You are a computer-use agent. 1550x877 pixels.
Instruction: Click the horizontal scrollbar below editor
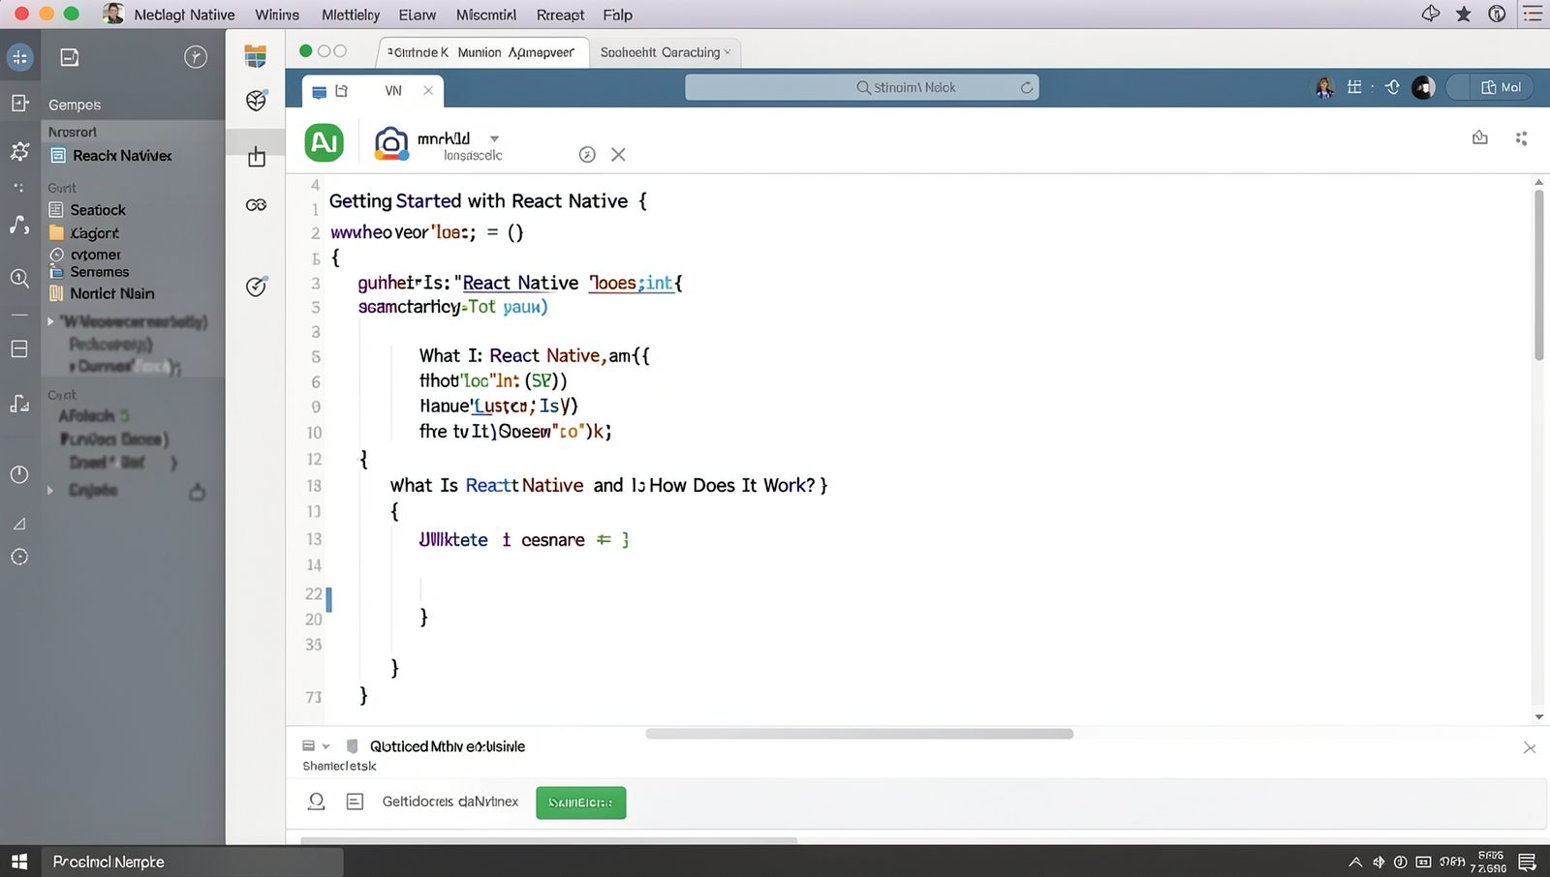tap(859, 734)
